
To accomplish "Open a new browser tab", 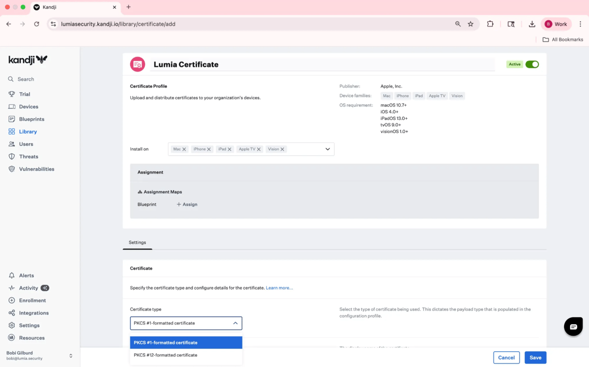I will [129, 7].
